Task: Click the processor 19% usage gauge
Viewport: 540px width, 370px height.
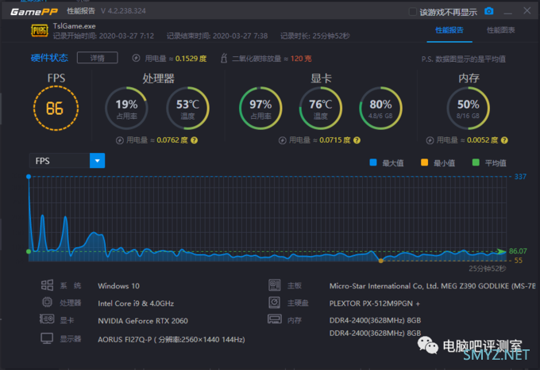Action: (126, 109)
